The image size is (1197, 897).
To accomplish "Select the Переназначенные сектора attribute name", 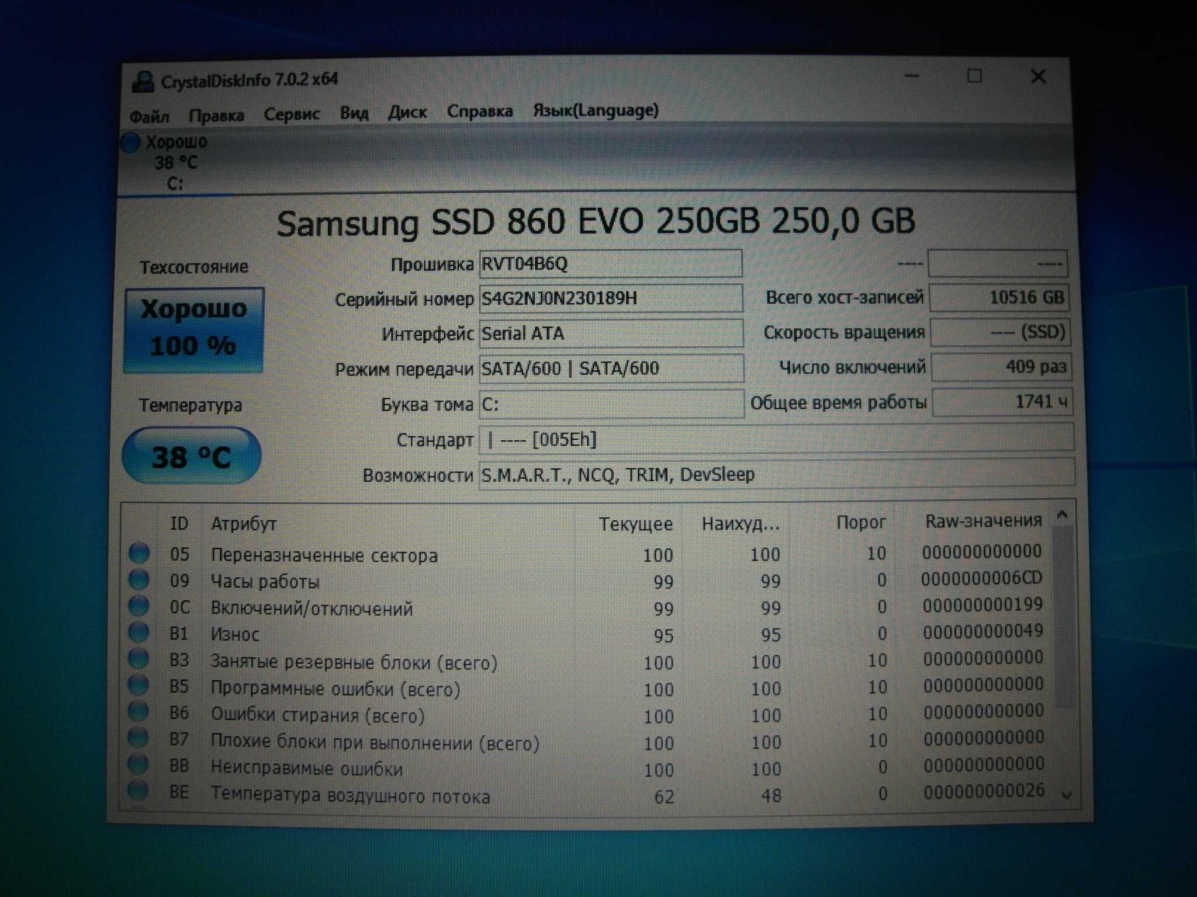I will 324,555.
